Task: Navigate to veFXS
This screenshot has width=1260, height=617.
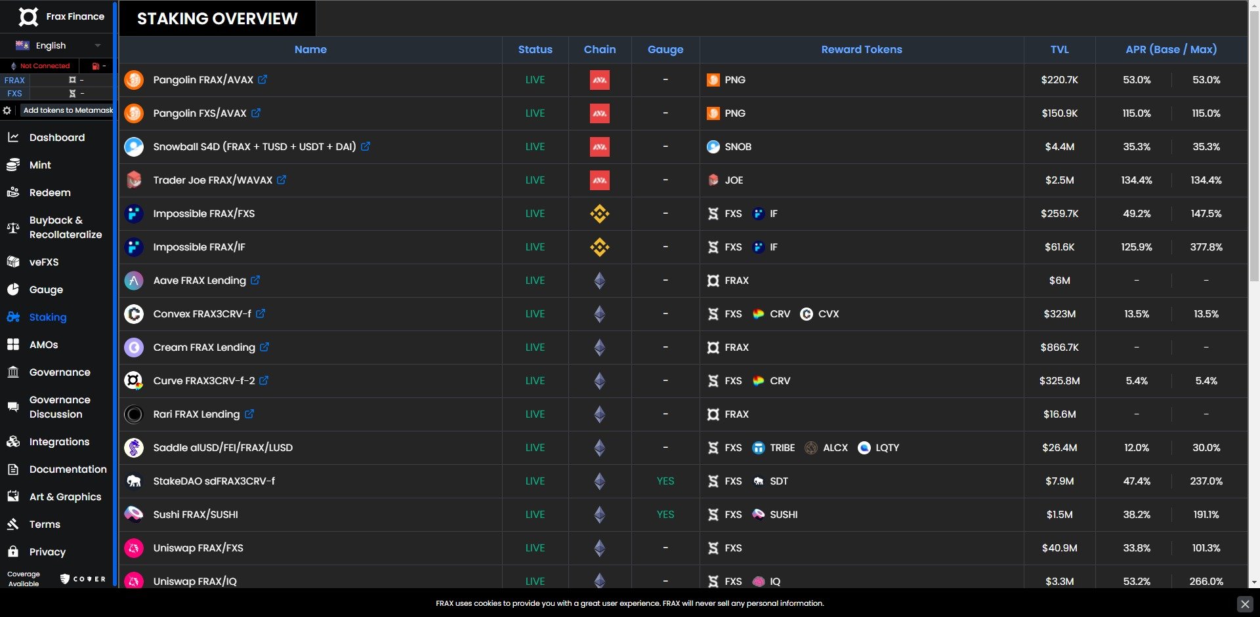Action: point(43,262)
